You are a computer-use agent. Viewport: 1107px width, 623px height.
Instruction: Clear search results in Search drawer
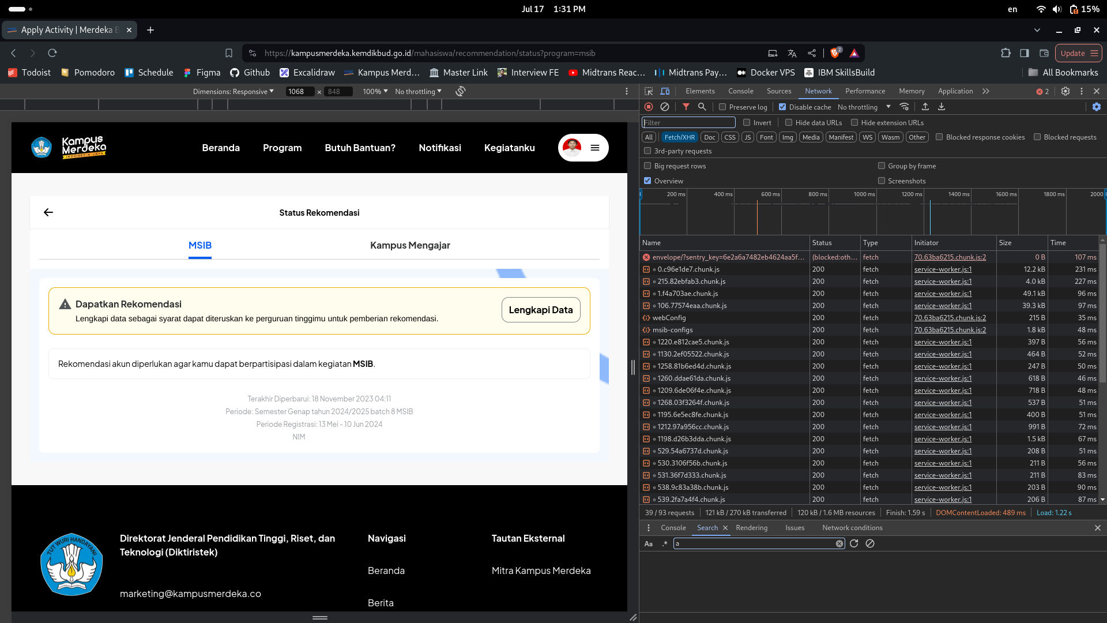(870, 543)
